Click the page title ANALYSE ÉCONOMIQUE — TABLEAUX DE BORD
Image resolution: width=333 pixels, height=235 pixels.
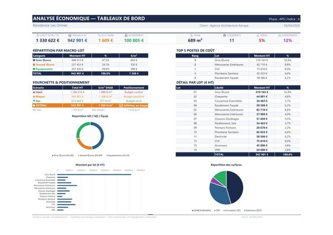(89, 18)
